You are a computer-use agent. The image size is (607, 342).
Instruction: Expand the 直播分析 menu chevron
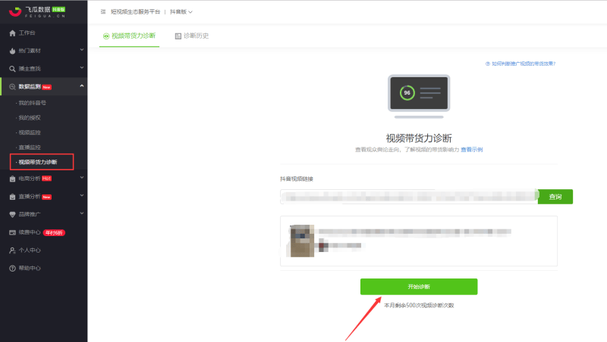pyautogui.click(x=82, y=196)
